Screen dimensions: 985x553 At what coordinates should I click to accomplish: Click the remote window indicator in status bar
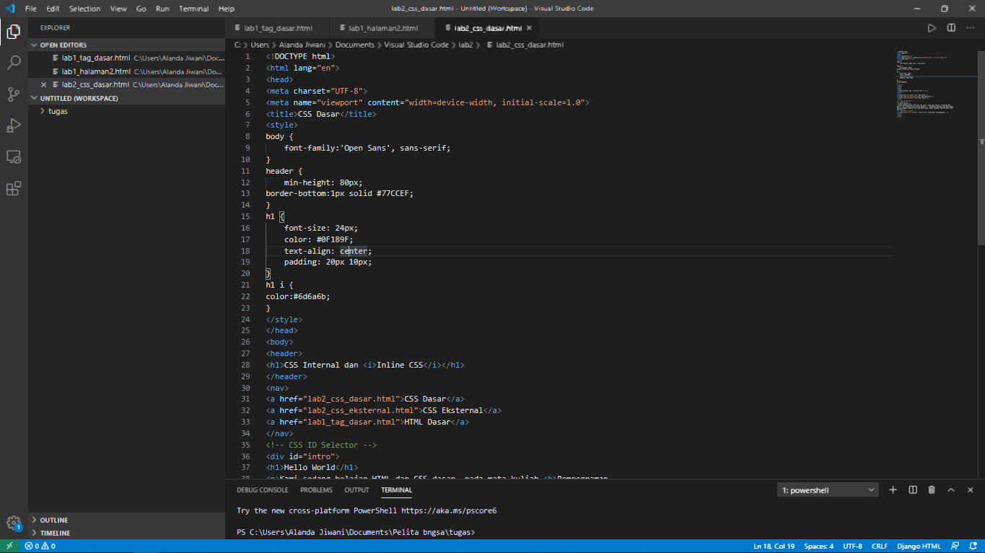[x=10, y=547]
